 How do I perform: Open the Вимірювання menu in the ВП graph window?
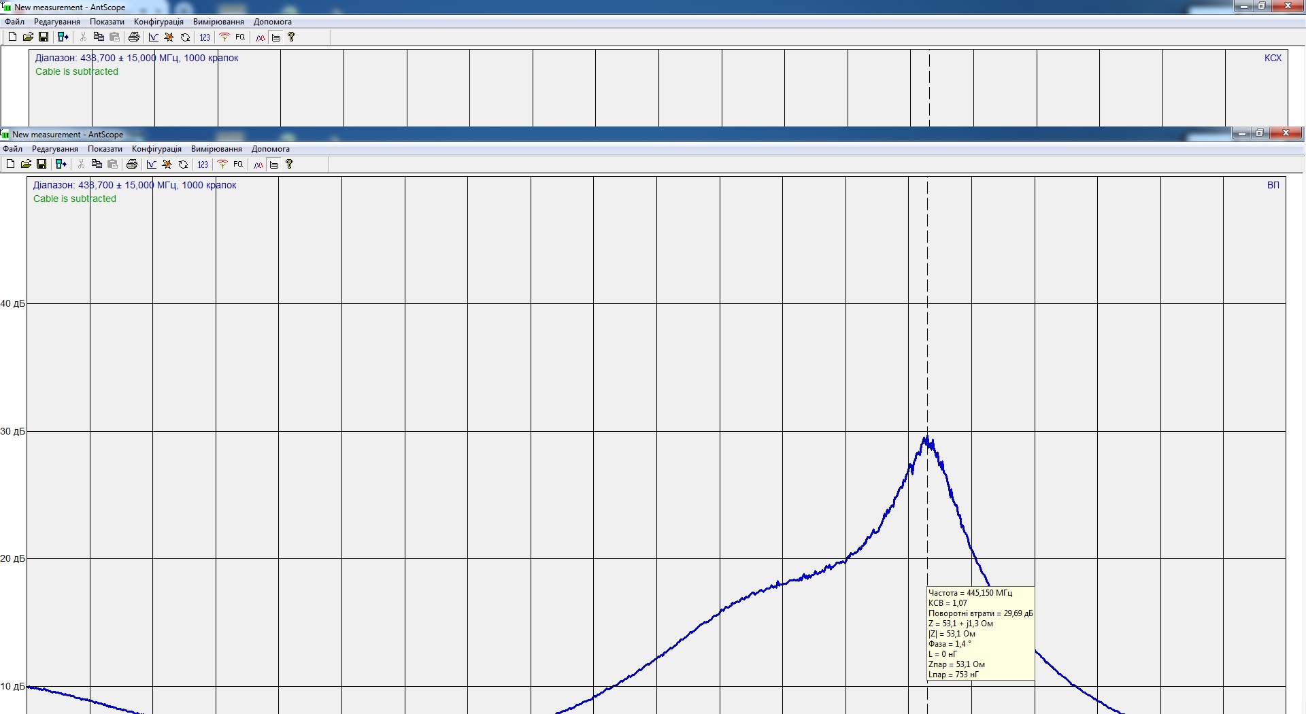click(x=216, y=149)
